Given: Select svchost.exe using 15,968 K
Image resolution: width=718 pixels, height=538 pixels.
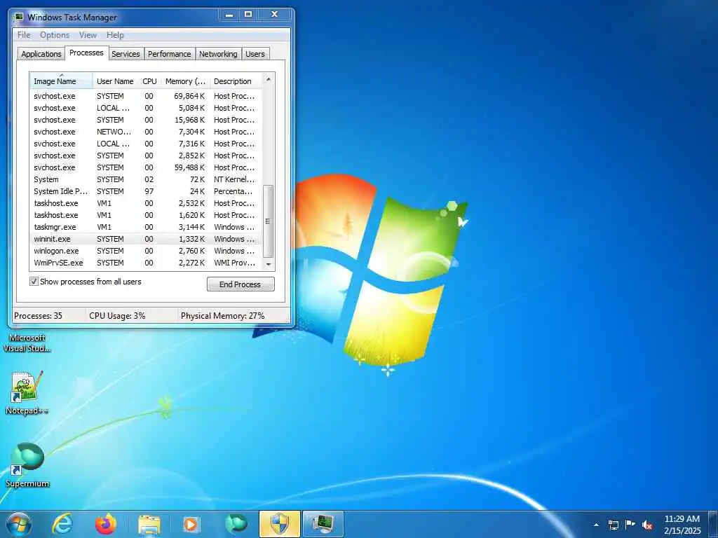Looking at the screenshot, I should [147, 120].
